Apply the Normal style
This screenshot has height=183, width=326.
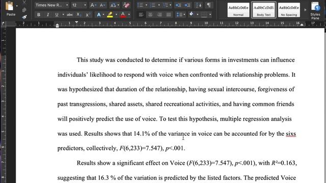tap(238, 10)
